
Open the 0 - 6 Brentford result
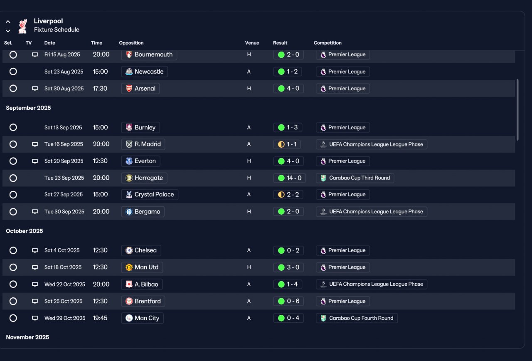point(288,301)
